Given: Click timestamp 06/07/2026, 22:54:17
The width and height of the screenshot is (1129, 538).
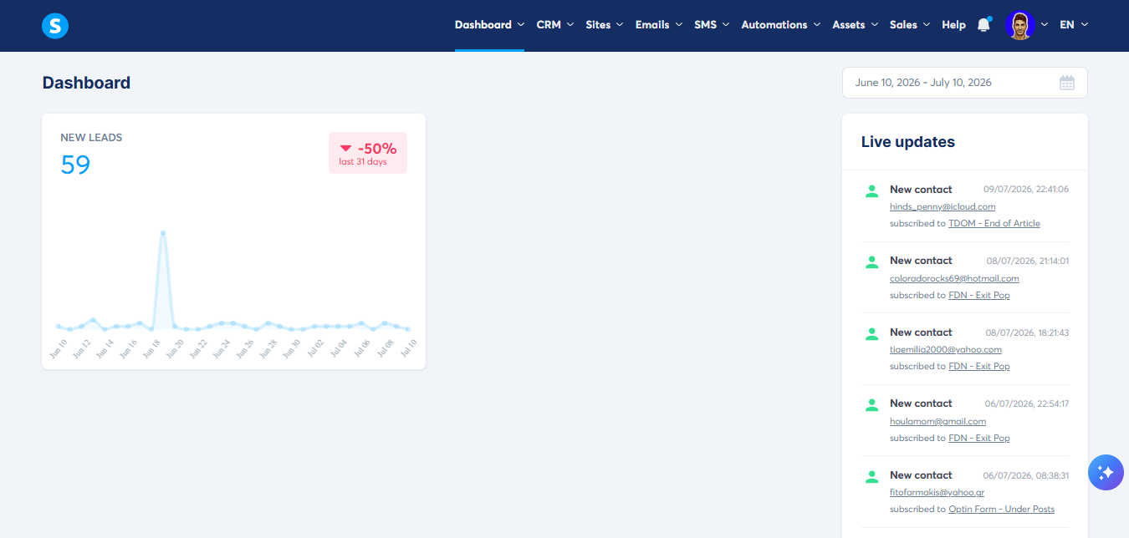Looking at the screenshot, I should tap(1026, 403).
